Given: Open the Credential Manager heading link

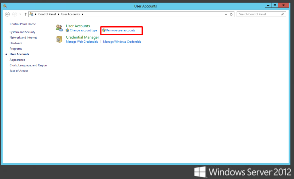Looking at the screenshot, I should point(82,37).
